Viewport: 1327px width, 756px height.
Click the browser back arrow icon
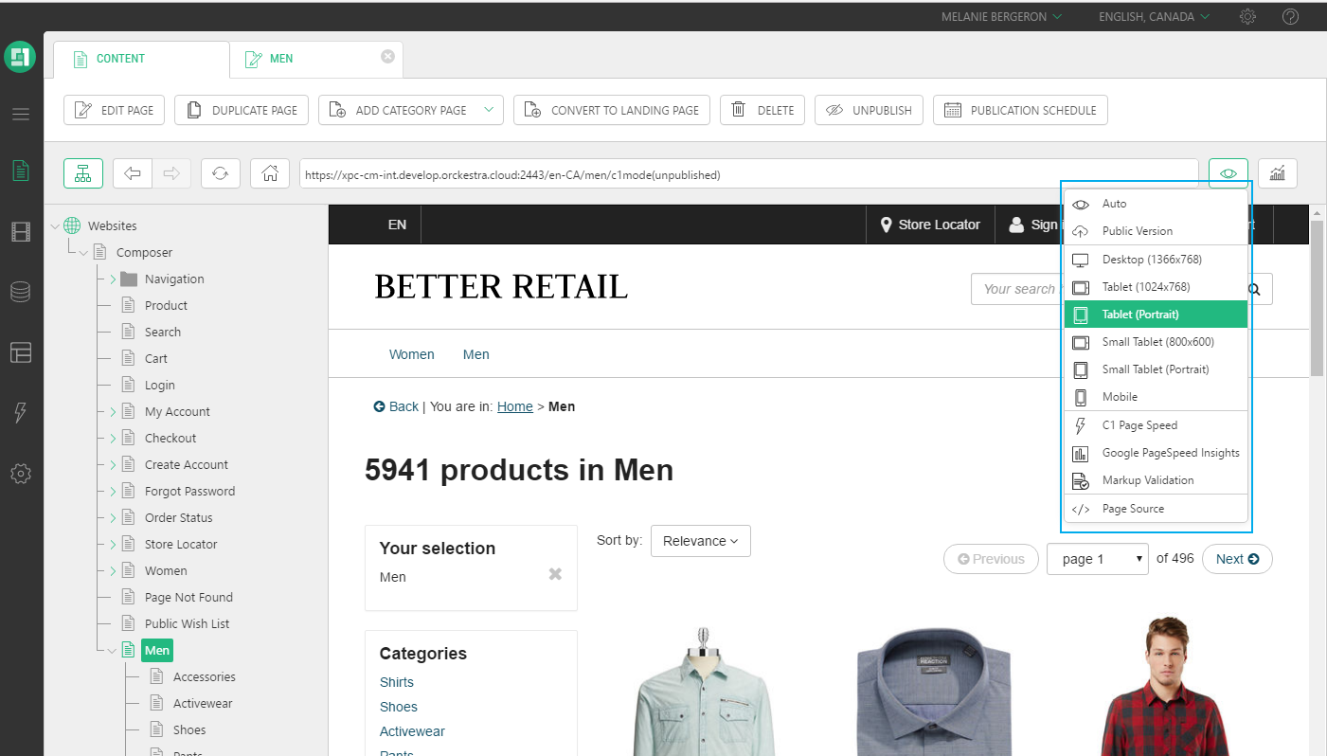133,173
